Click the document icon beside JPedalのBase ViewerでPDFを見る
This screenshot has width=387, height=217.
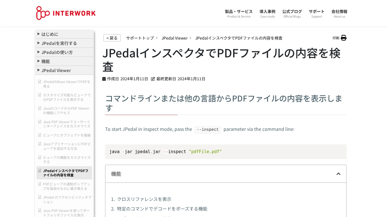(x=40, y=82)
